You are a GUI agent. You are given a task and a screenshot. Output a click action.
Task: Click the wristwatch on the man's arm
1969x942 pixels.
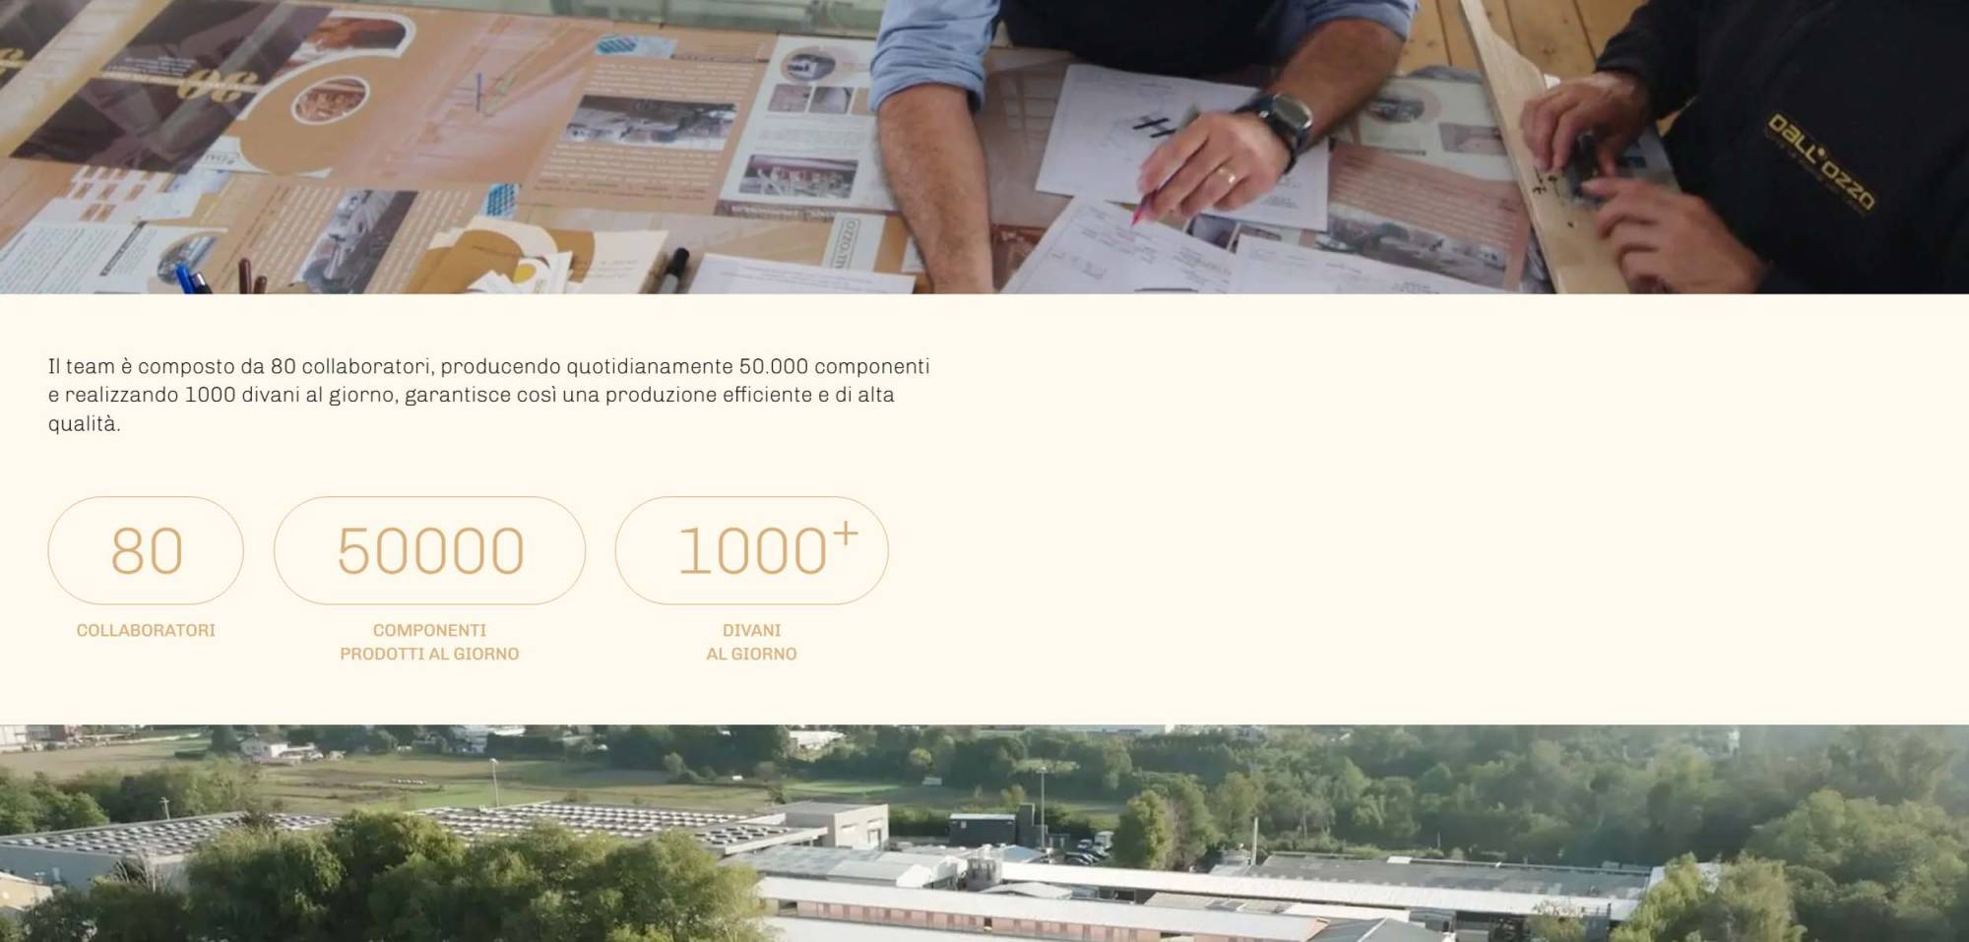click(x=1280, y=123)
